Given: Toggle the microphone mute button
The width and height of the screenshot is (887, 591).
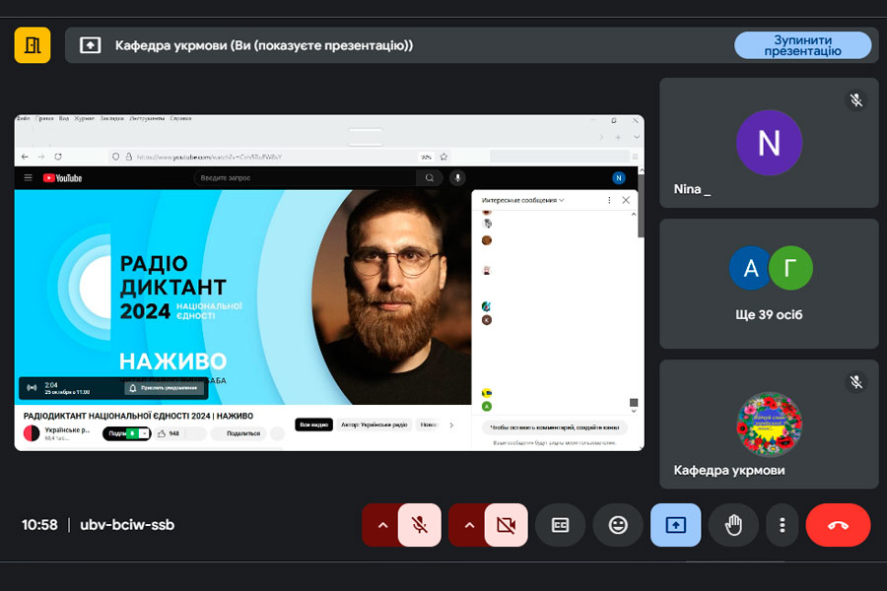Looking at the screenshot, I should (x=419, y=525).
